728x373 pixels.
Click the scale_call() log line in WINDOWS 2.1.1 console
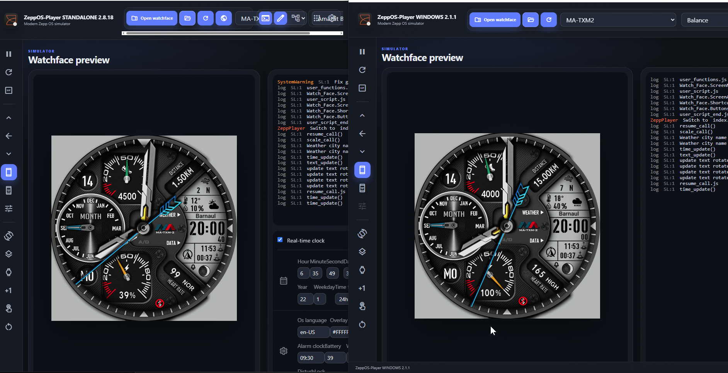[x=682, y=132]
